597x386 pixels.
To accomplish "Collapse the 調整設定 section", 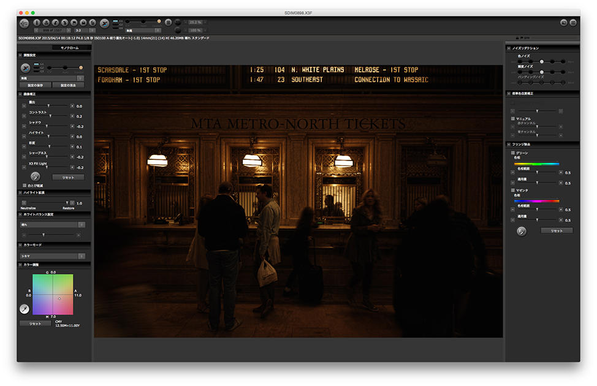I will tap(20, 55).
